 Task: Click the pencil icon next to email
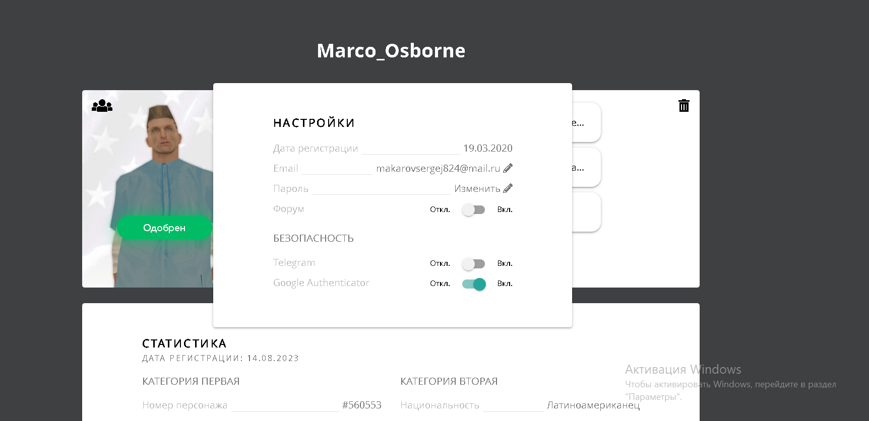point(508,168)
